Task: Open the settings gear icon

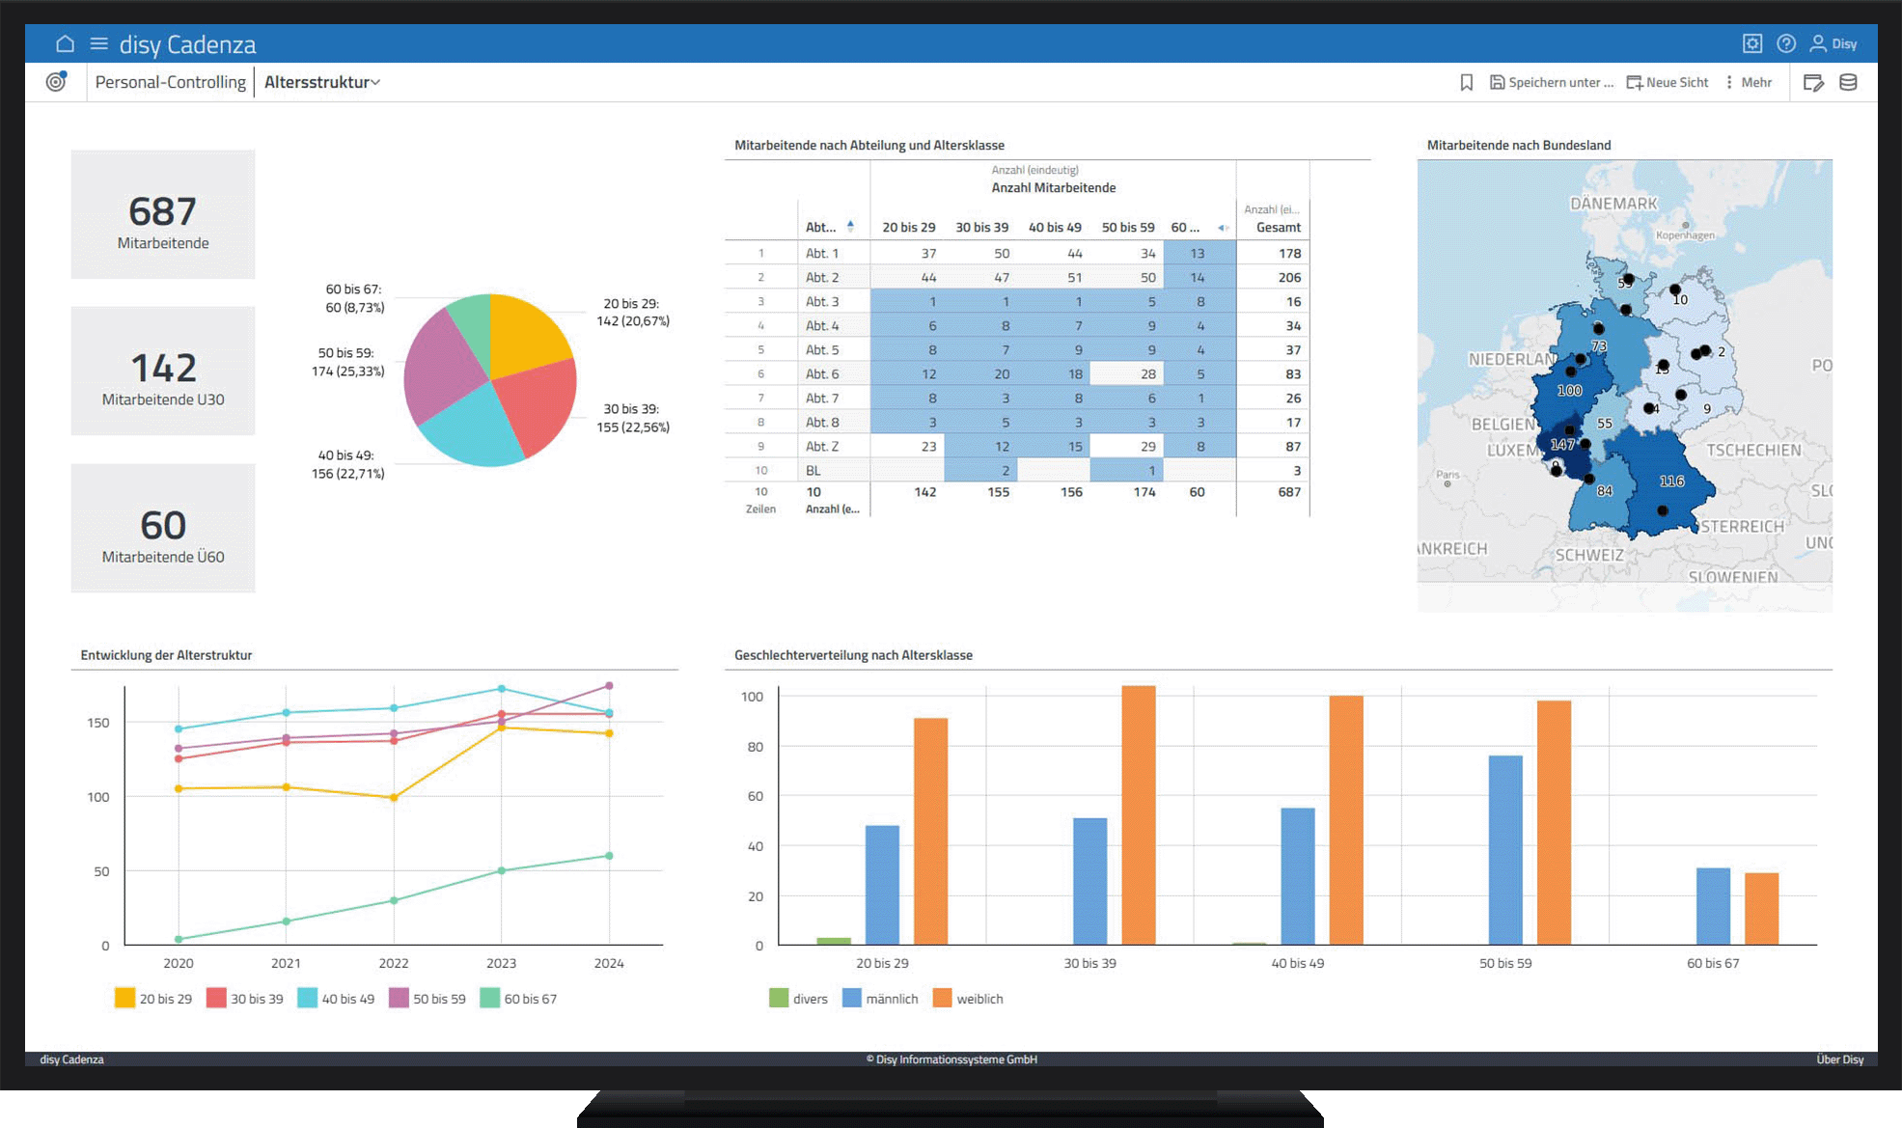Action: pos(1751,43)
